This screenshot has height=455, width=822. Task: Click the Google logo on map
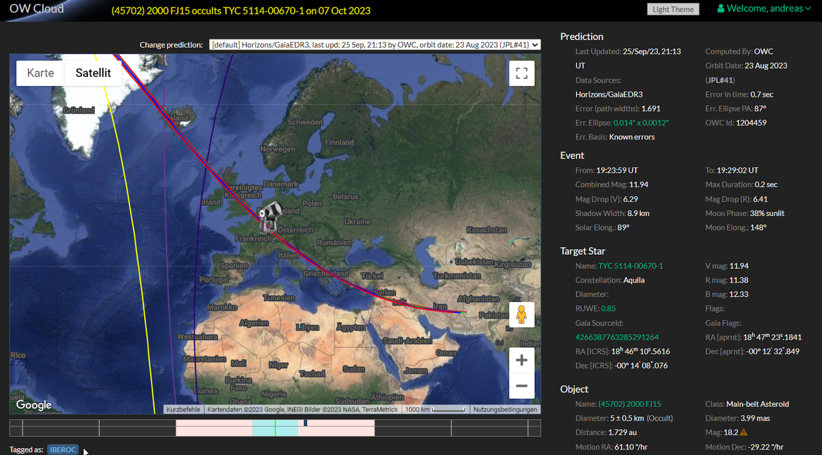point(34,405)
